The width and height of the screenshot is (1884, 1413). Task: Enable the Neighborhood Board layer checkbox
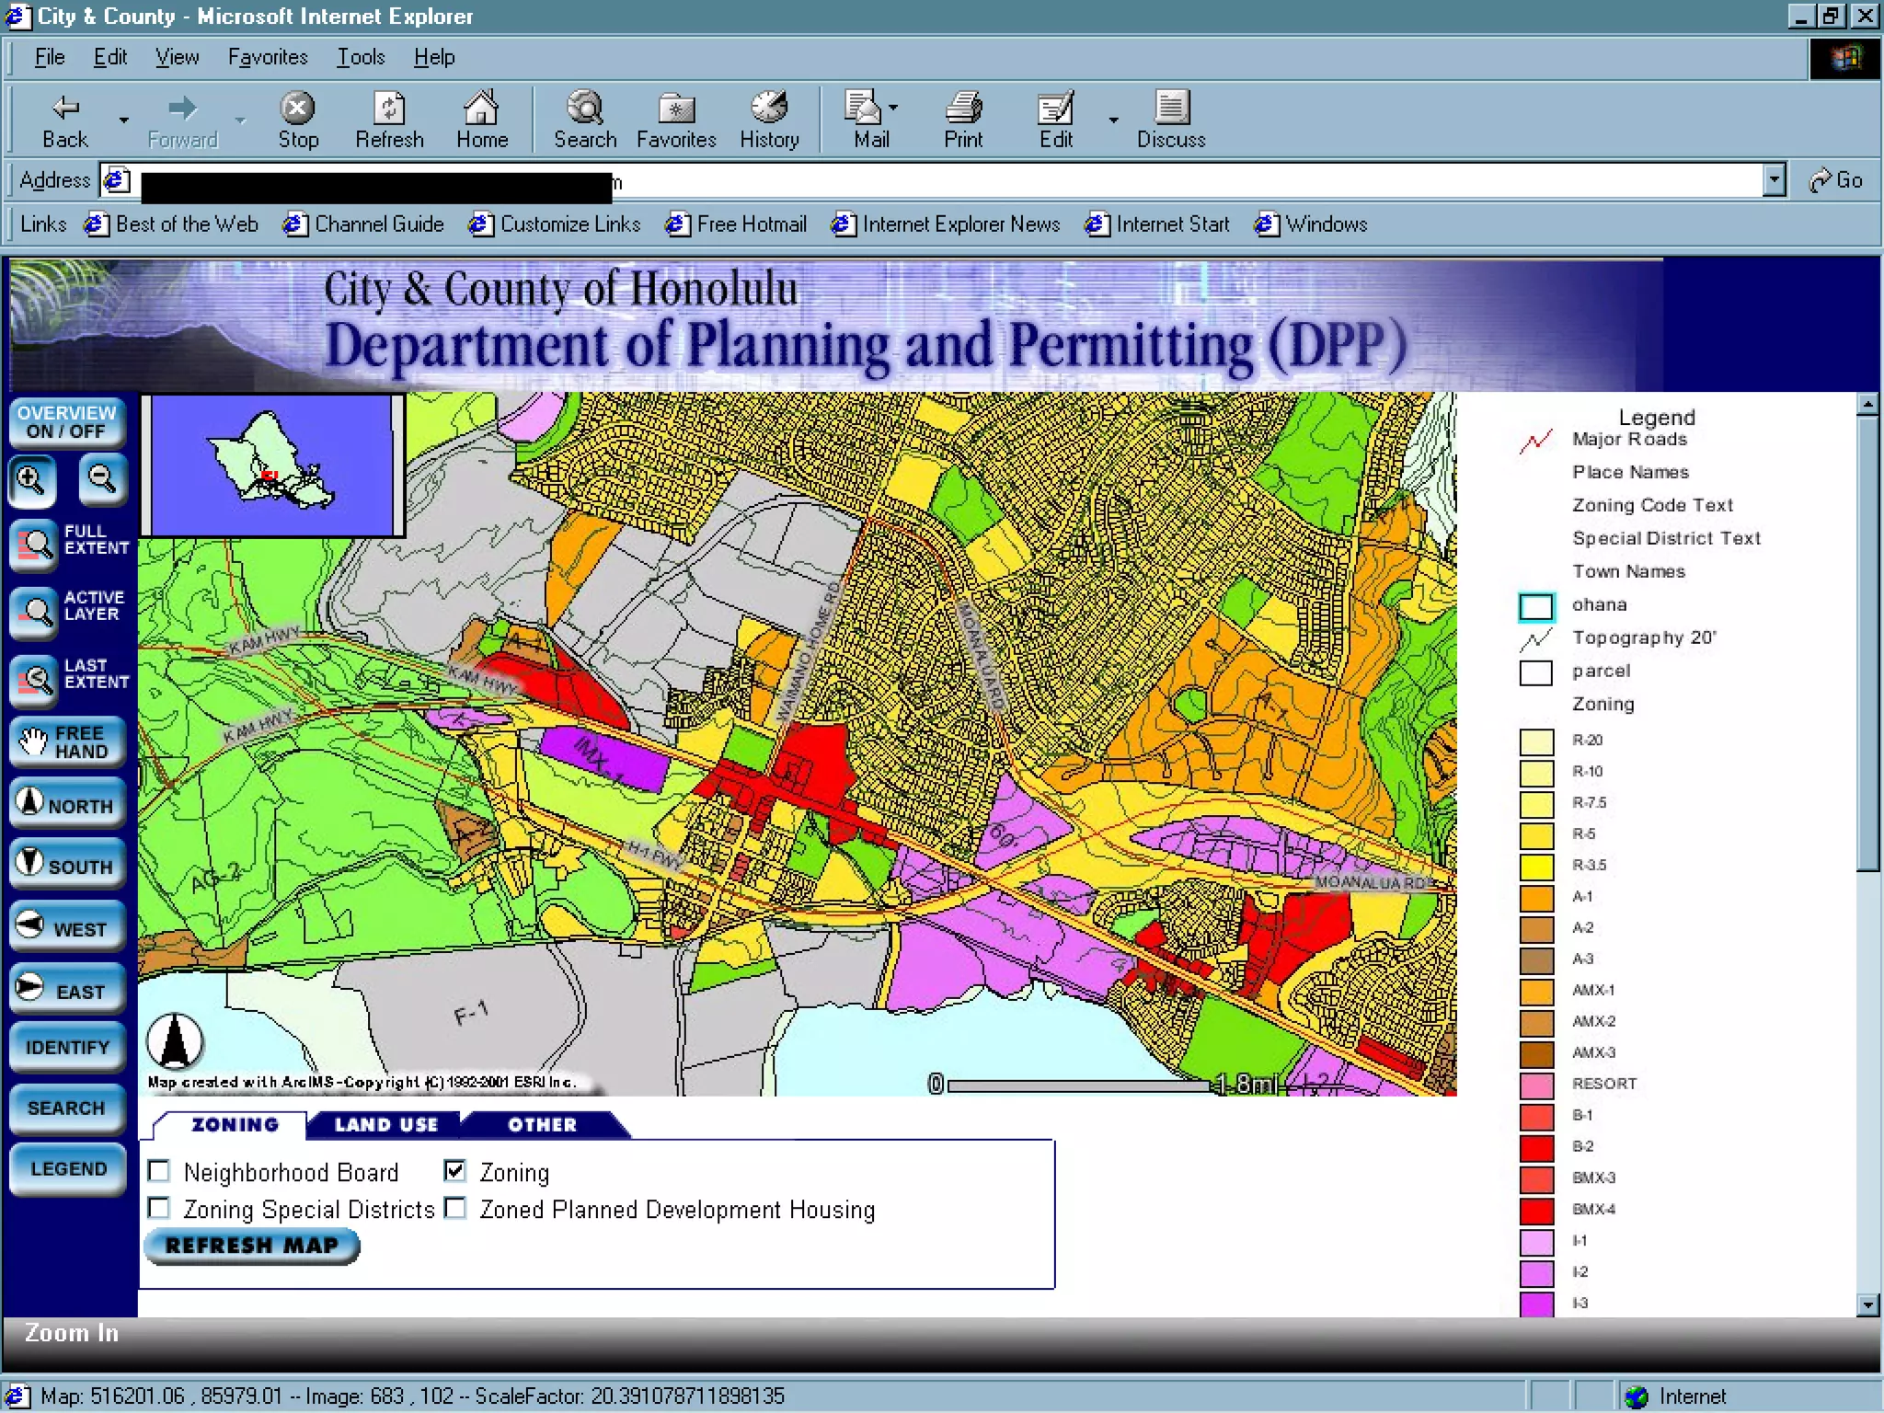[x=159, y=1171]
